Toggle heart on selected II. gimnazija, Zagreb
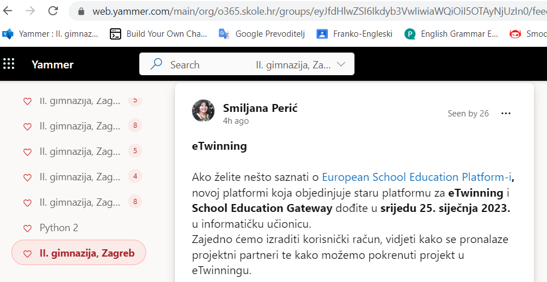The width and height of the screenshot is (547, 282). (27, 254)
